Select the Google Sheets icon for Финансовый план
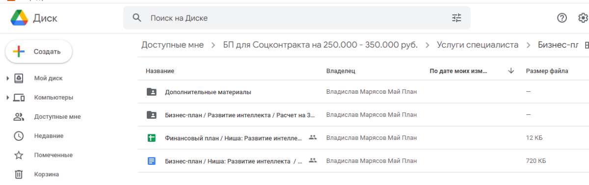This screenshot has width=589, height=185. [152, 138]
